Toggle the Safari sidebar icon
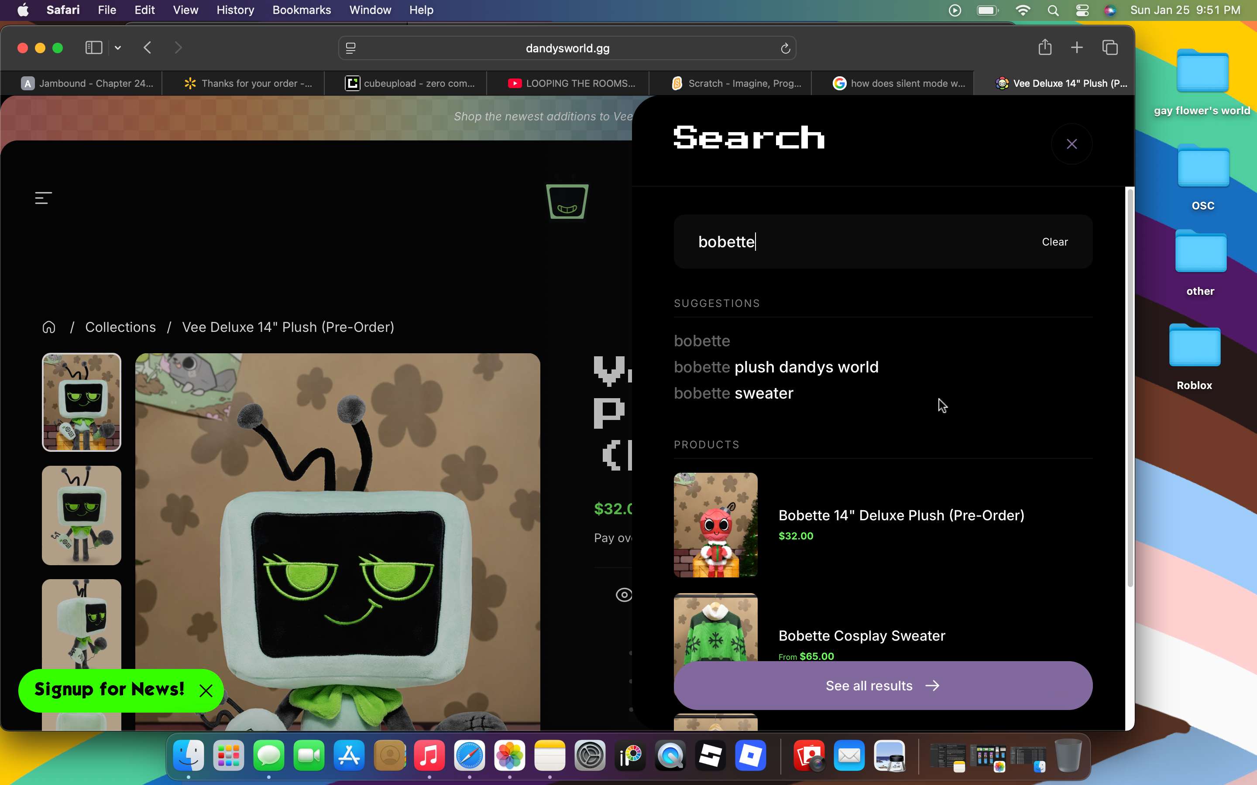This screenshot has height=785, width=1257. [x=93, y=48]
